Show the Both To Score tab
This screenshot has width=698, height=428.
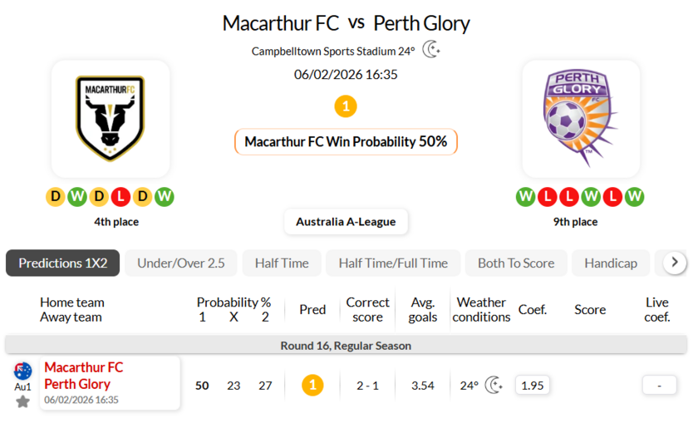(516, 263)
